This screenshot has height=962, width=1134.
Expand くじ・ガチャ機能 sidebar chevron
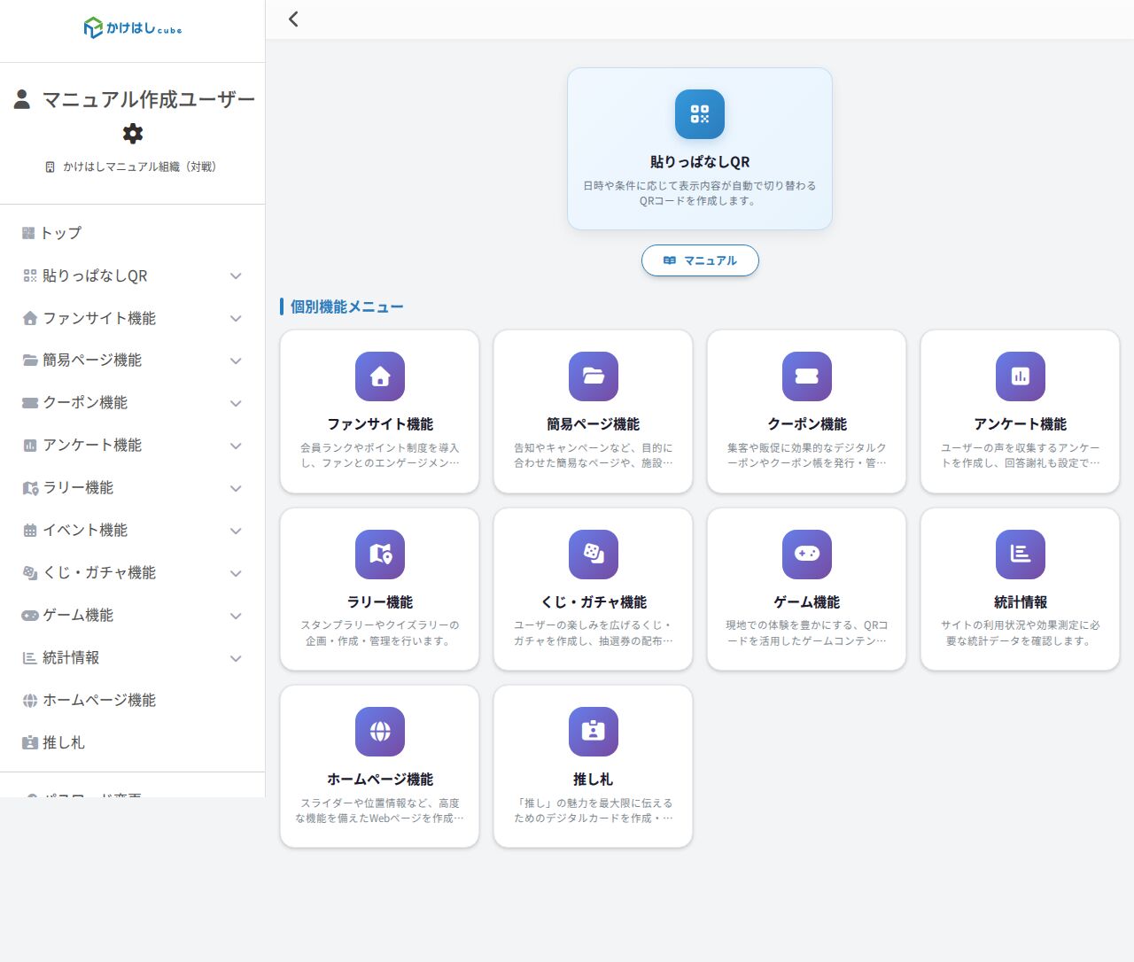pos(236,573)
